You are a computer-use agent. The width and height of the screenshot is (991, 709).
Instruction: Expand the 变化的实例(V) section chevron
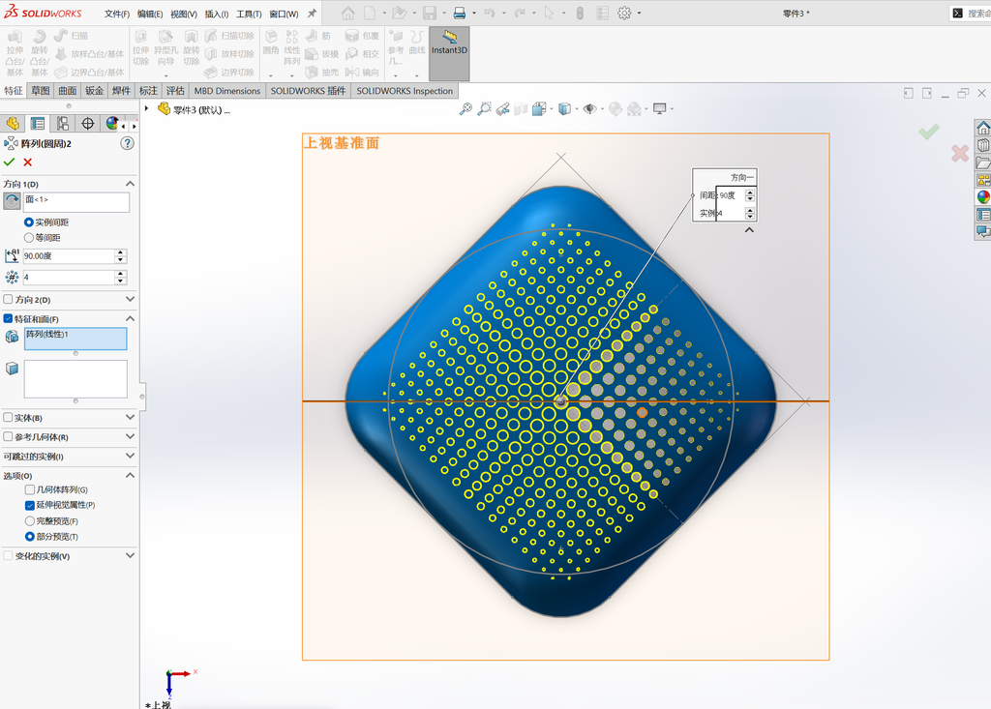[x=131, y=556]
